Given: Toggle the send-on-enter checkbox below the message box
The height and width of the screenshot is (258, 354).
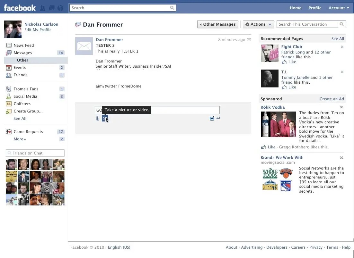Looking at the screenshot, I should click(x=212, y=118).
